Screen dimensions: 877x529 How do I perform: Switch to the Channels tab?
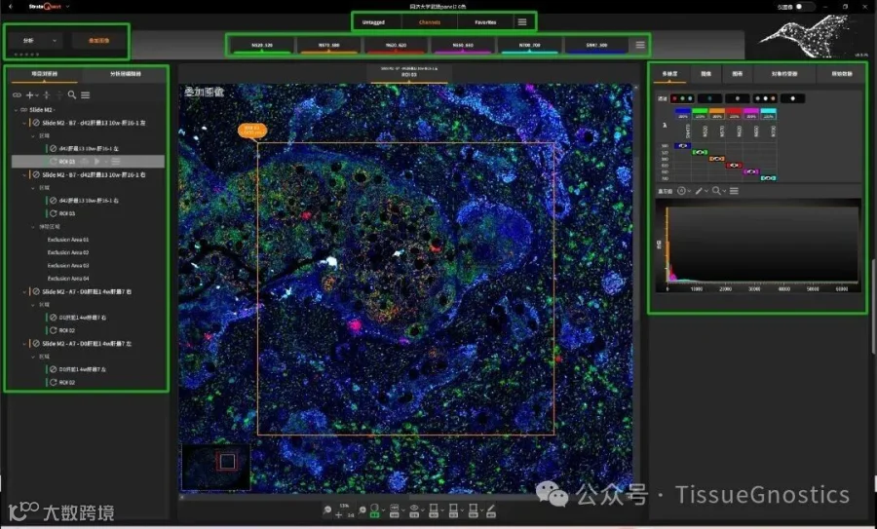click(x=430, y=22)
